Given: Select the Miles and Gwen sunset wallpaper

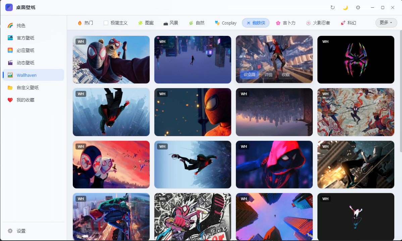Looking at the screenshot, I should 111,165.
